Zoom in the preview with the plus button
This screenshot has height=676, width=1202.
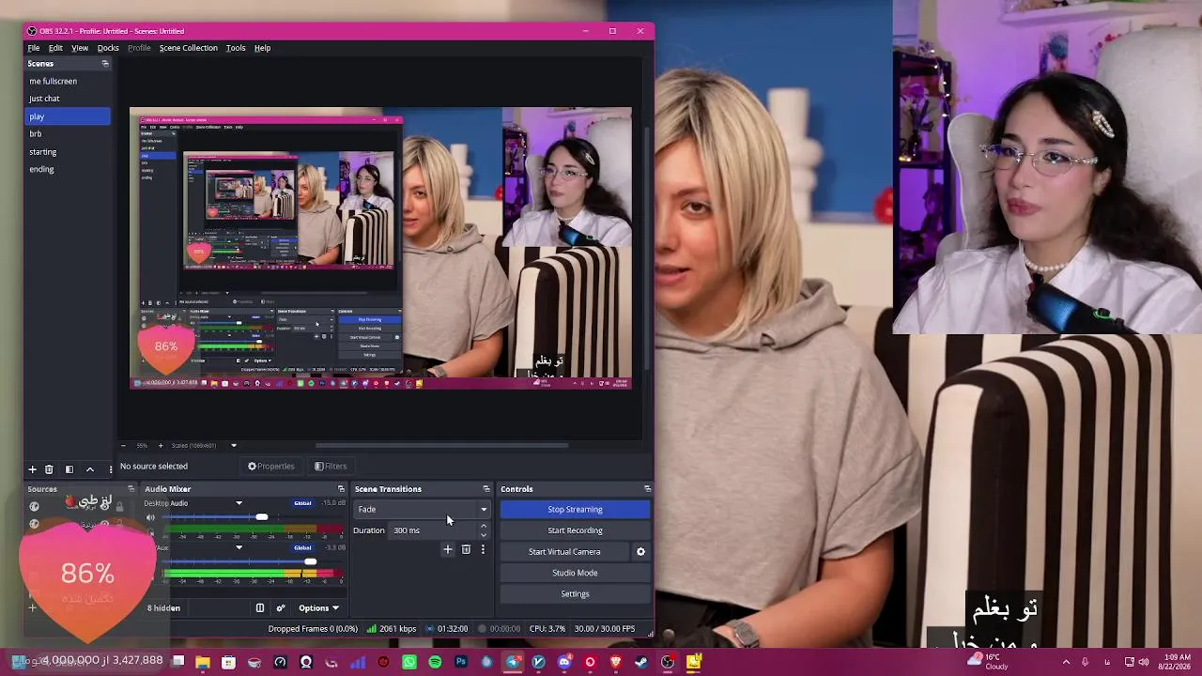click(160, 446)
